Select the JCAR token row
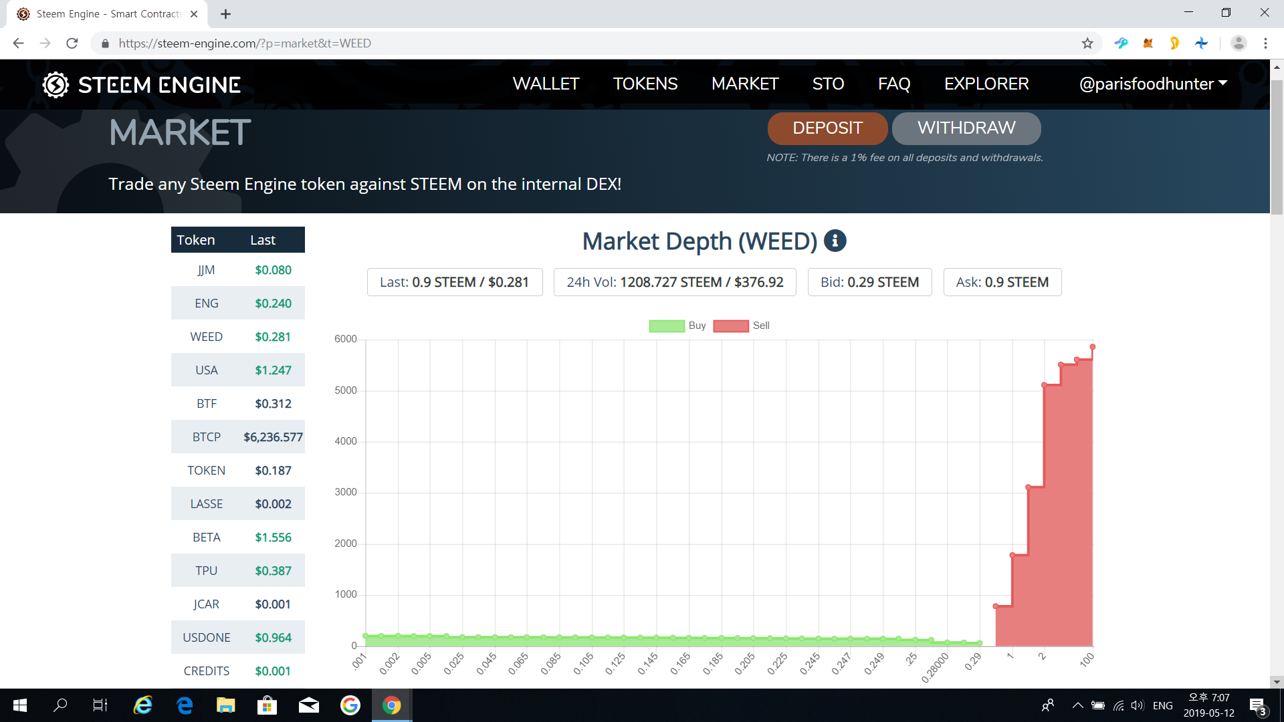The width and height of the screenshot is (1284, 722). click(x=238, y=604)
